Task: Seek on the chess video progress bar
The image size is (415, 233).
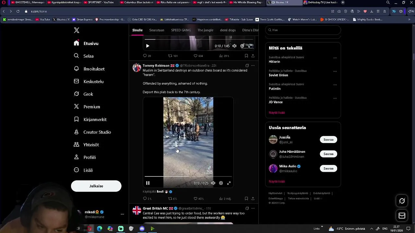Action: pyautogui.click(x=188, y=176)
